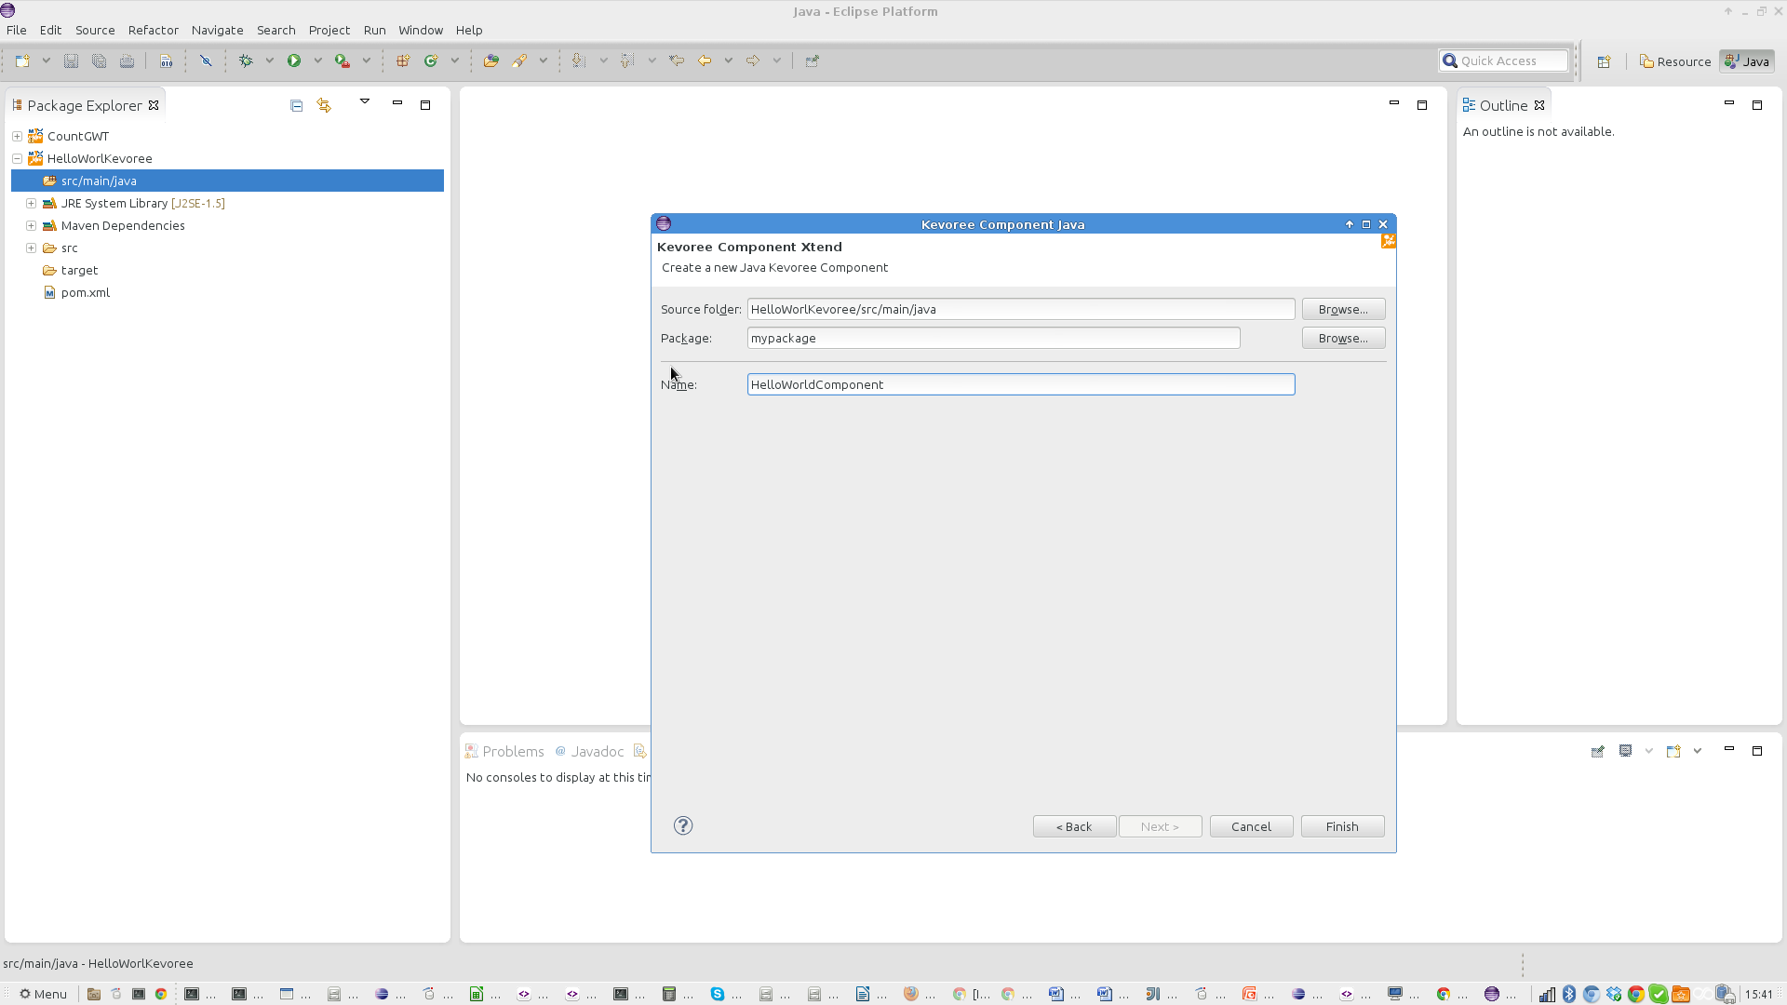The width and height of the screenshot is (1787, 1005).
Task: Open the New wizard dropdown arrow
Action: [x=46, y=60]
